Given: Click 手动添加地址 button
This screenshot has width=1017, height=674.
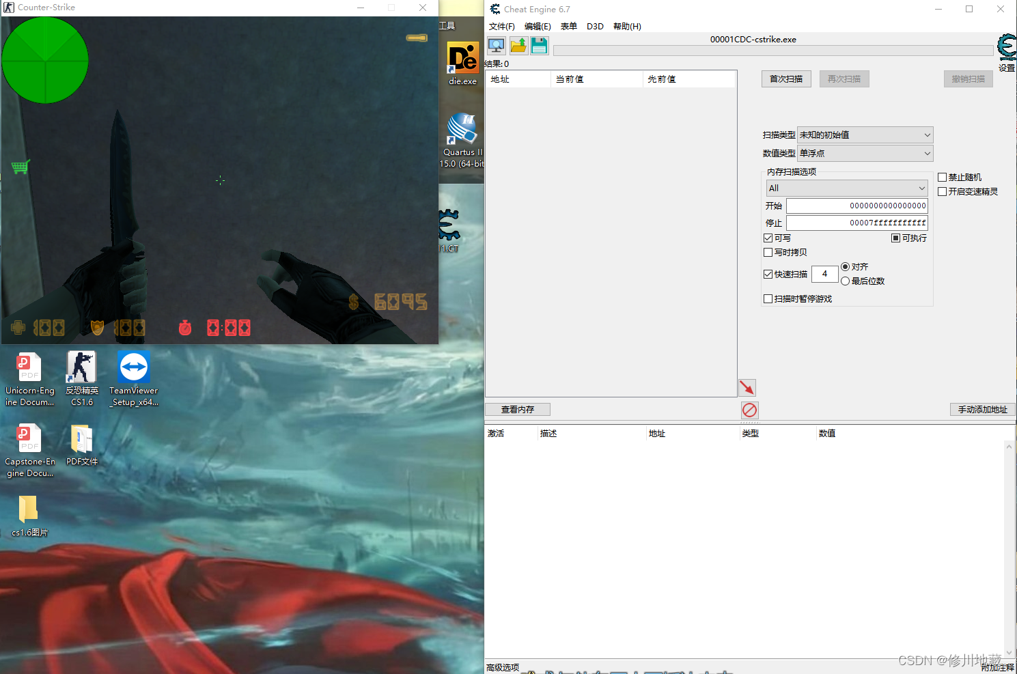Looking at the screenshot, I should pos(983,410).
